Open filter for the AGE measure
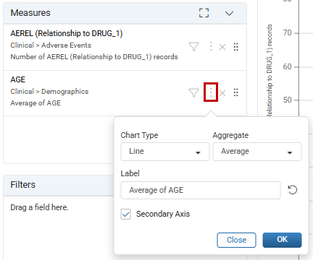The height and width of the screenshot is (260, 313). (x=193, y=92)
